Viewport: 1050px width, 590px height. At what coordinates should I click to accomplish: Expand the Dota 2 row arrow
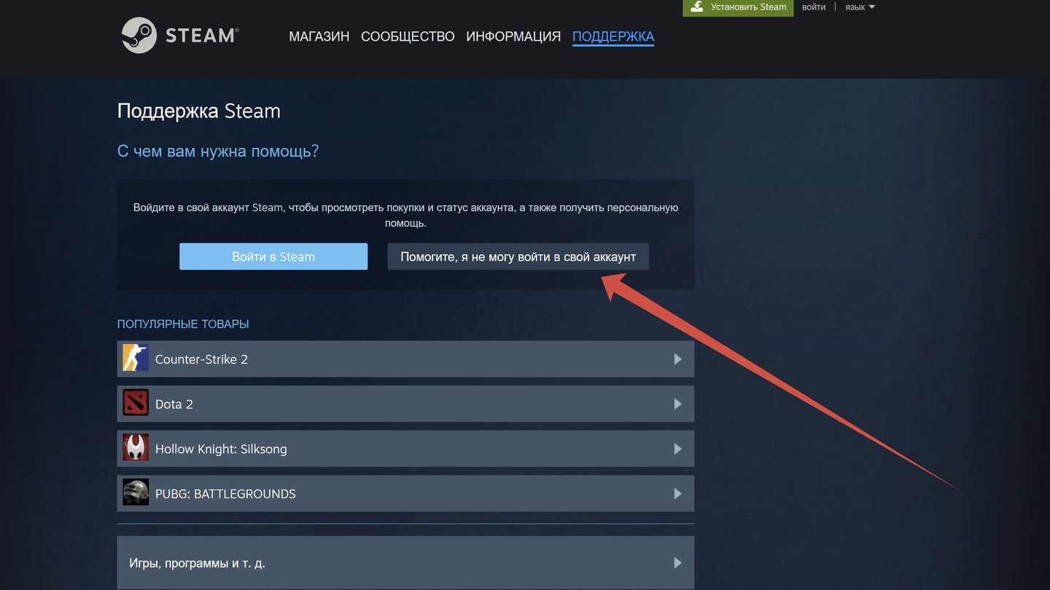677,404
